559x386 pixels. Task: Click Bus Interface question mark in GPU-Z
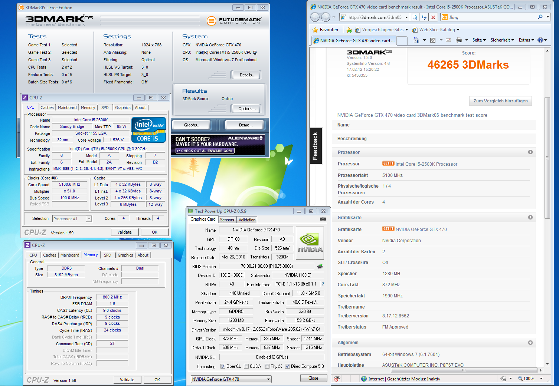click(x=323, y=284)
